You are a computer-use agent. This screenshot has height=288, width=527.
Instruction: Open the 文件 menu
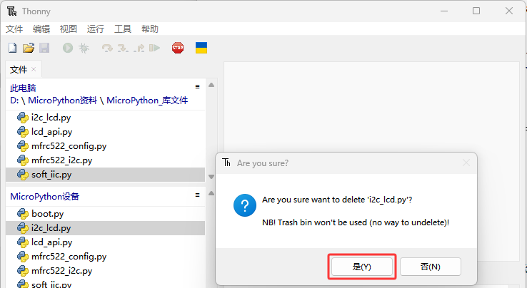[x=14, y=29]
